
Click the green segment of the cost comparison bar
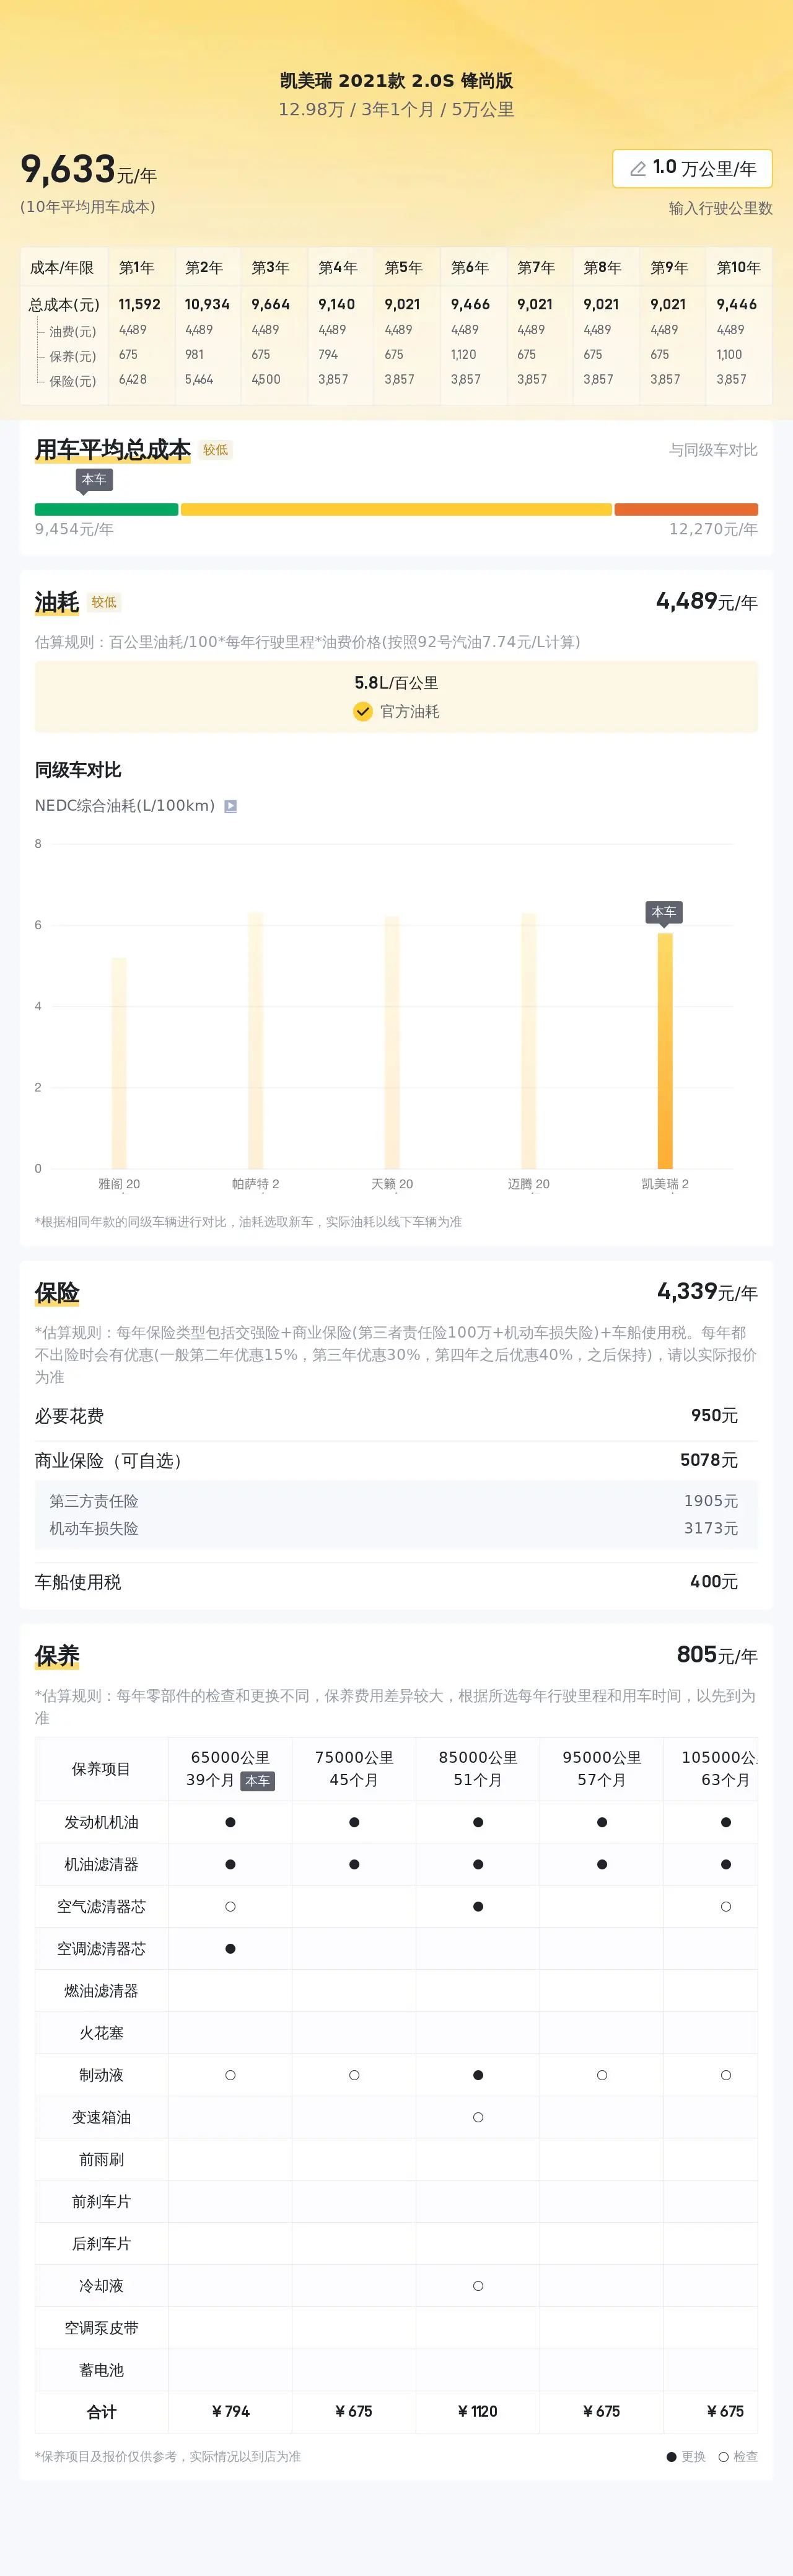coord(106,510)
